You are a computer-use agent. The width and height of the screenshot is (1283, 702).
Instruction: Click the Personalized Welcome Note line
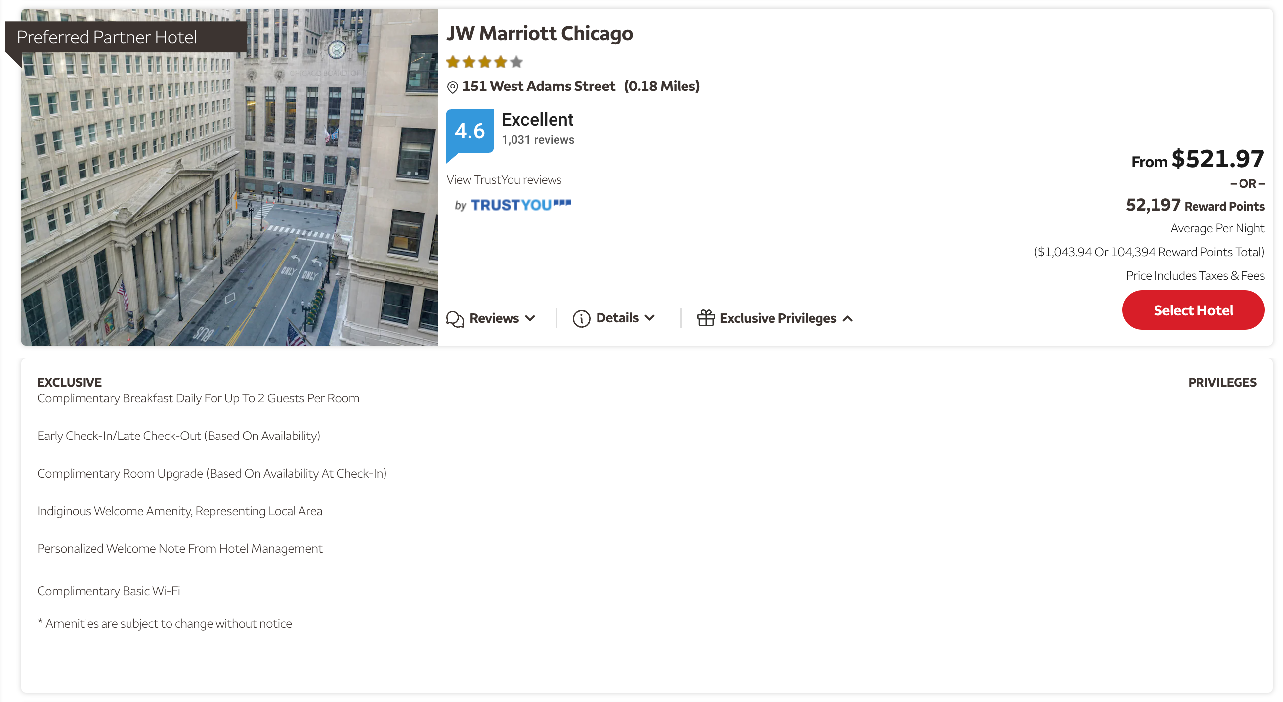pyautogui.click(x=180, y=549)
